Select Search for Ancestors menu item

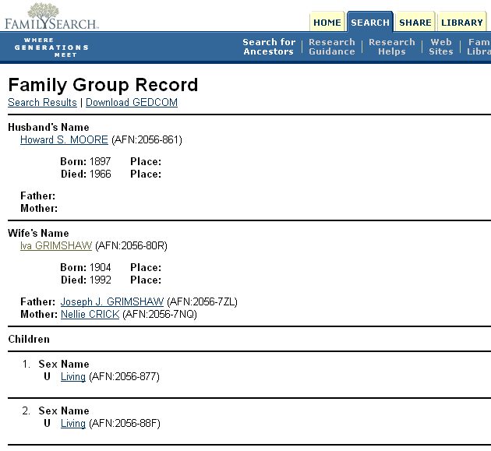(x=269, y=47)
